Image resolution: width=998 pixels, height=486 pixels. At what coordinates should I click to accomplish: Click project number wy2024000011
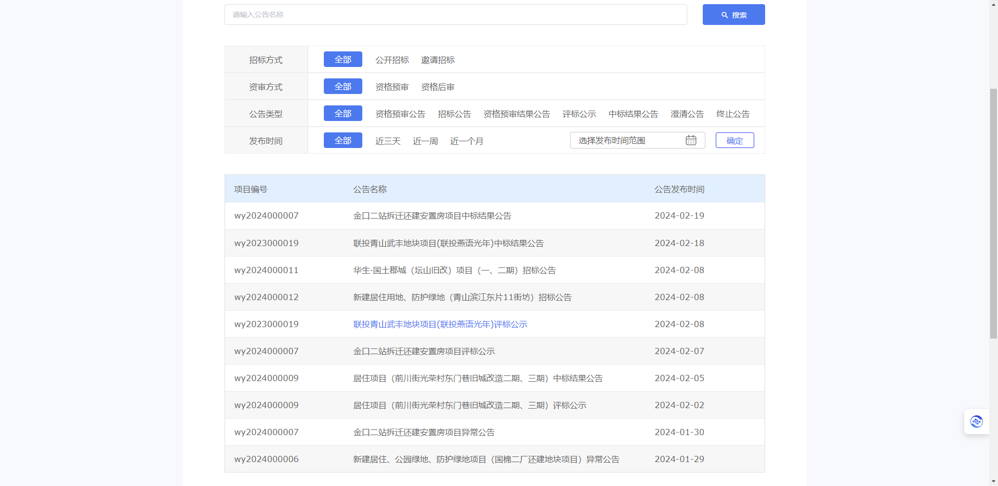point(267,270)
